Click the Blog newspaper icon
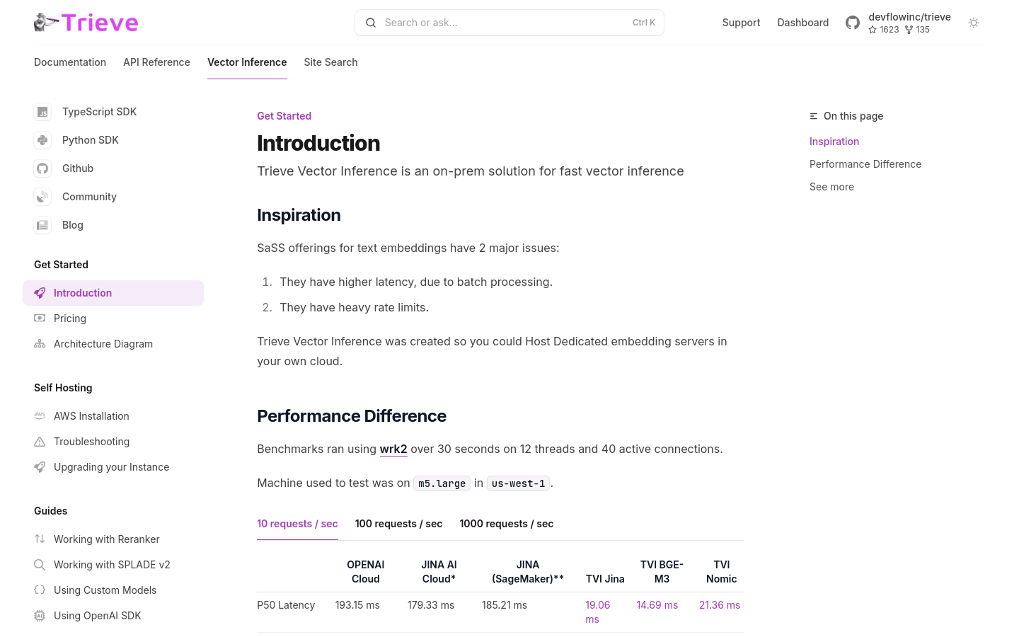Viewport: 1019px width, 637px height. [x=42, y=225]
